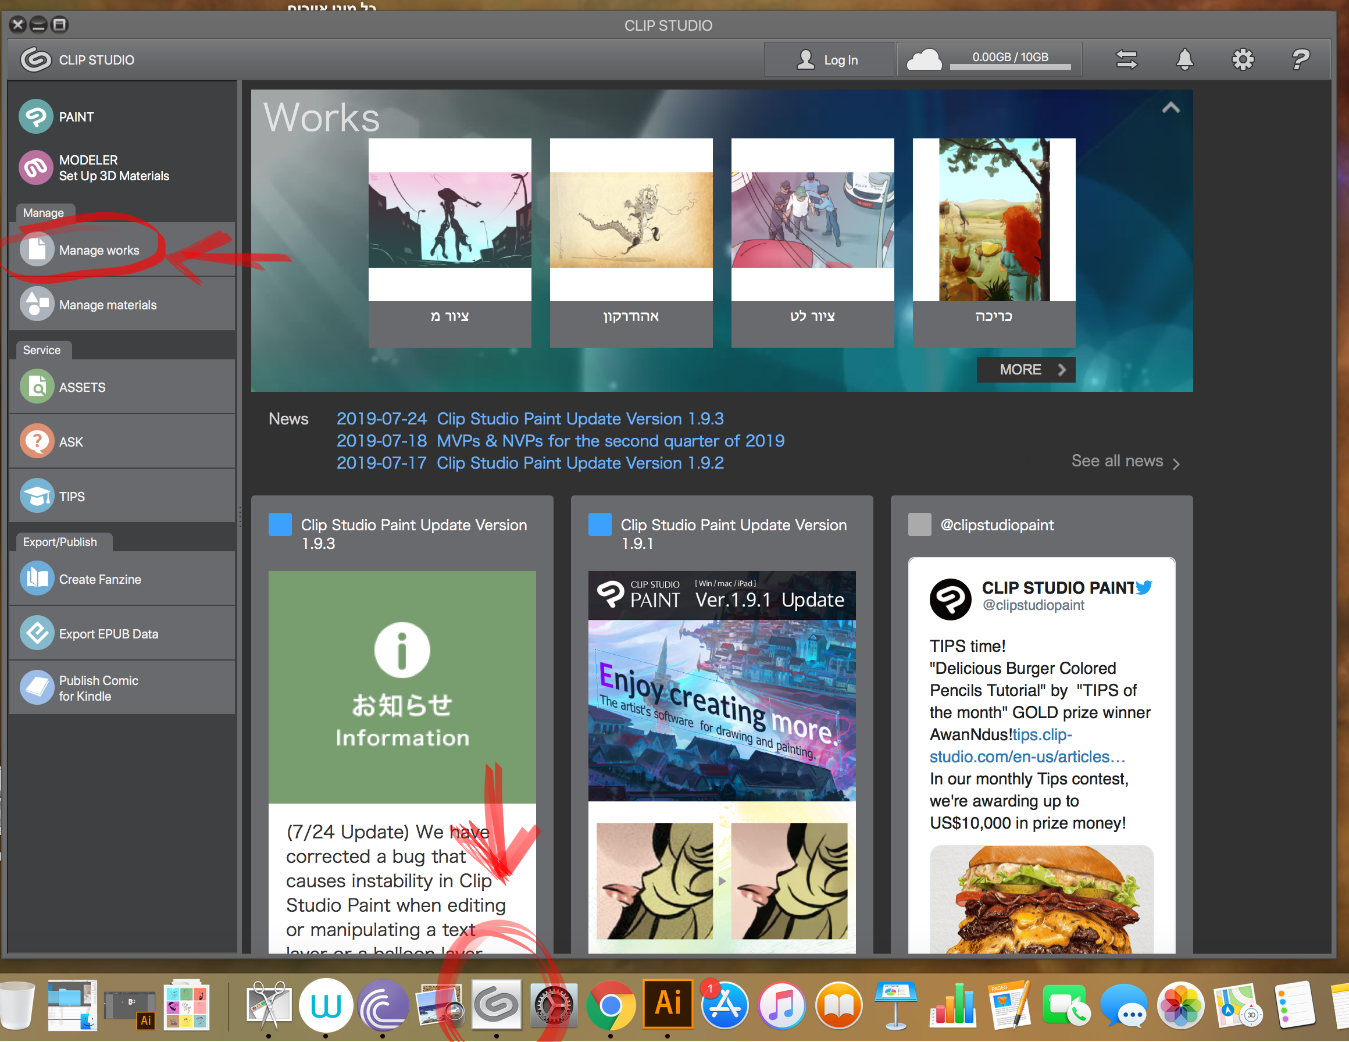The height and width of the screenshot is (1042, 1349).
Task: Click MORE to show more works
Action: (1025, 369)
